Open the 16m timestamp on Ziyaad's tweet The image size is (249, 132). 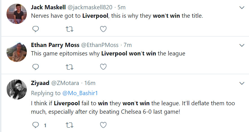(x=90, y=83)
